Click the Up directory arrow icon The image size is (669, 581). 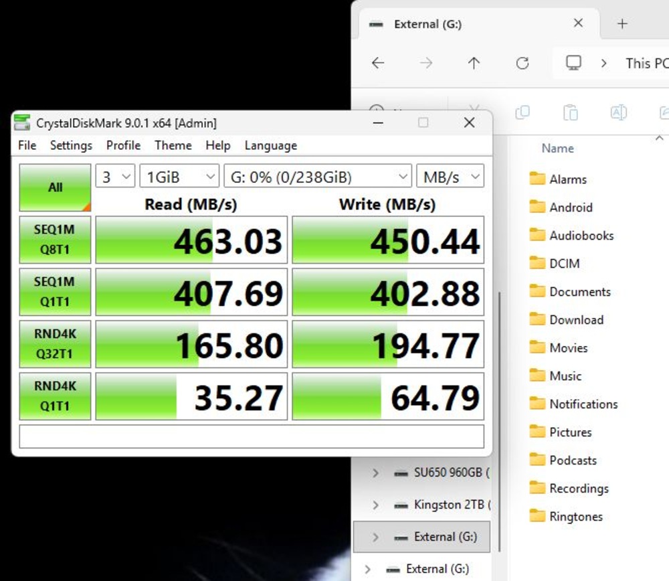click(474, 63)
